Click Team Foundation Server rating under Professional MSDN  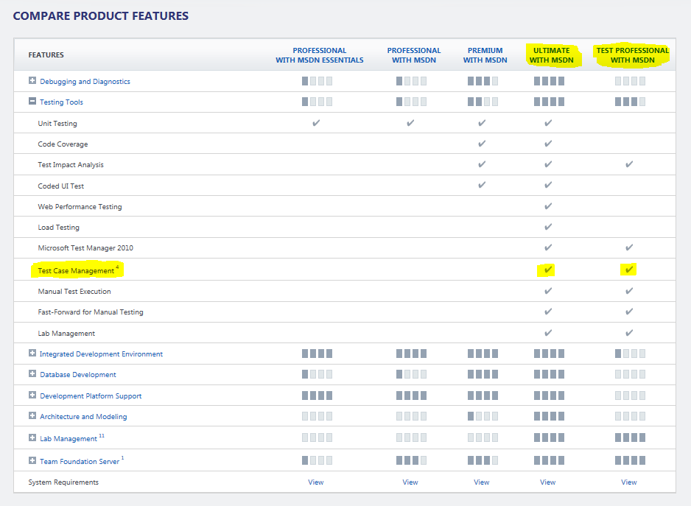tap(411, 460)
